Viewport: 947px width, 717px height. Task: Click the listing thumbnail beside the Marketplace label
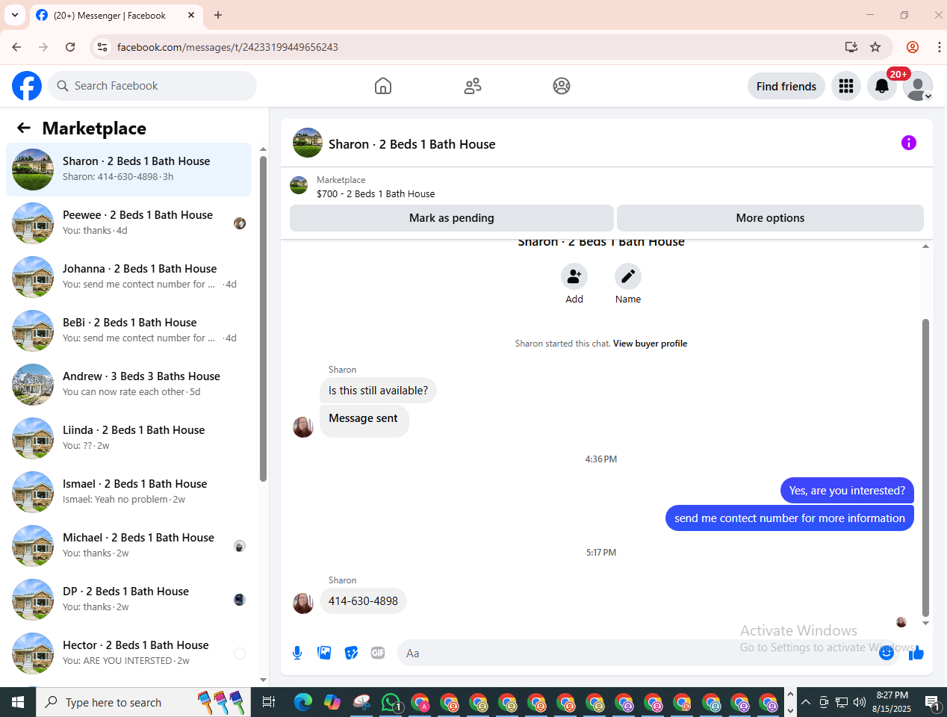pyautogui.click(x=299, y=185)
